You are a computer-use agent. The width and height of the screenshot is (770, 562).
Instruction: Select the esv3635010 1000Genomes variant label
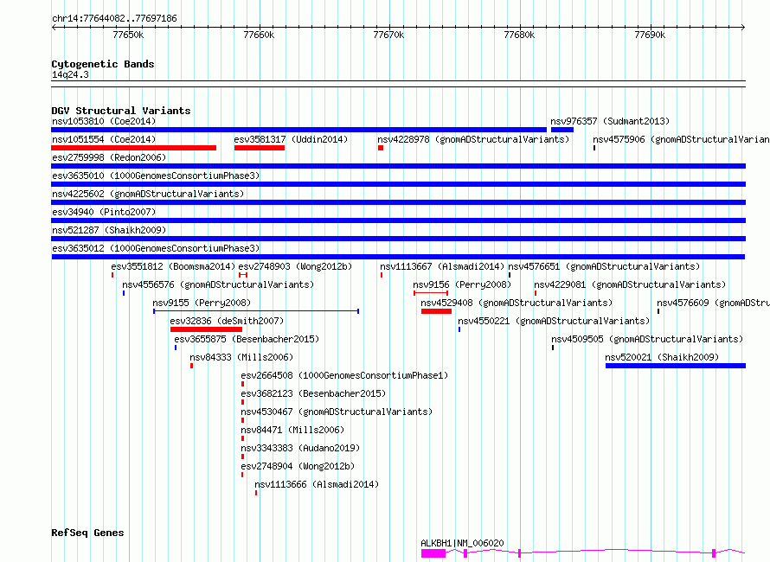[156, 176]
